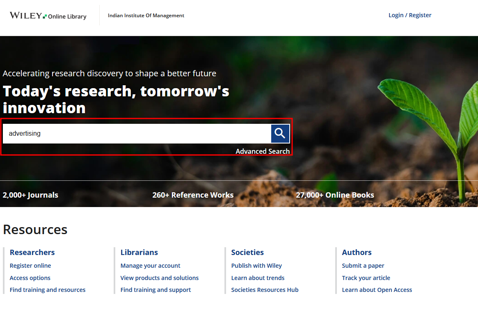Browse the 2,000+ Journals link

30,195
